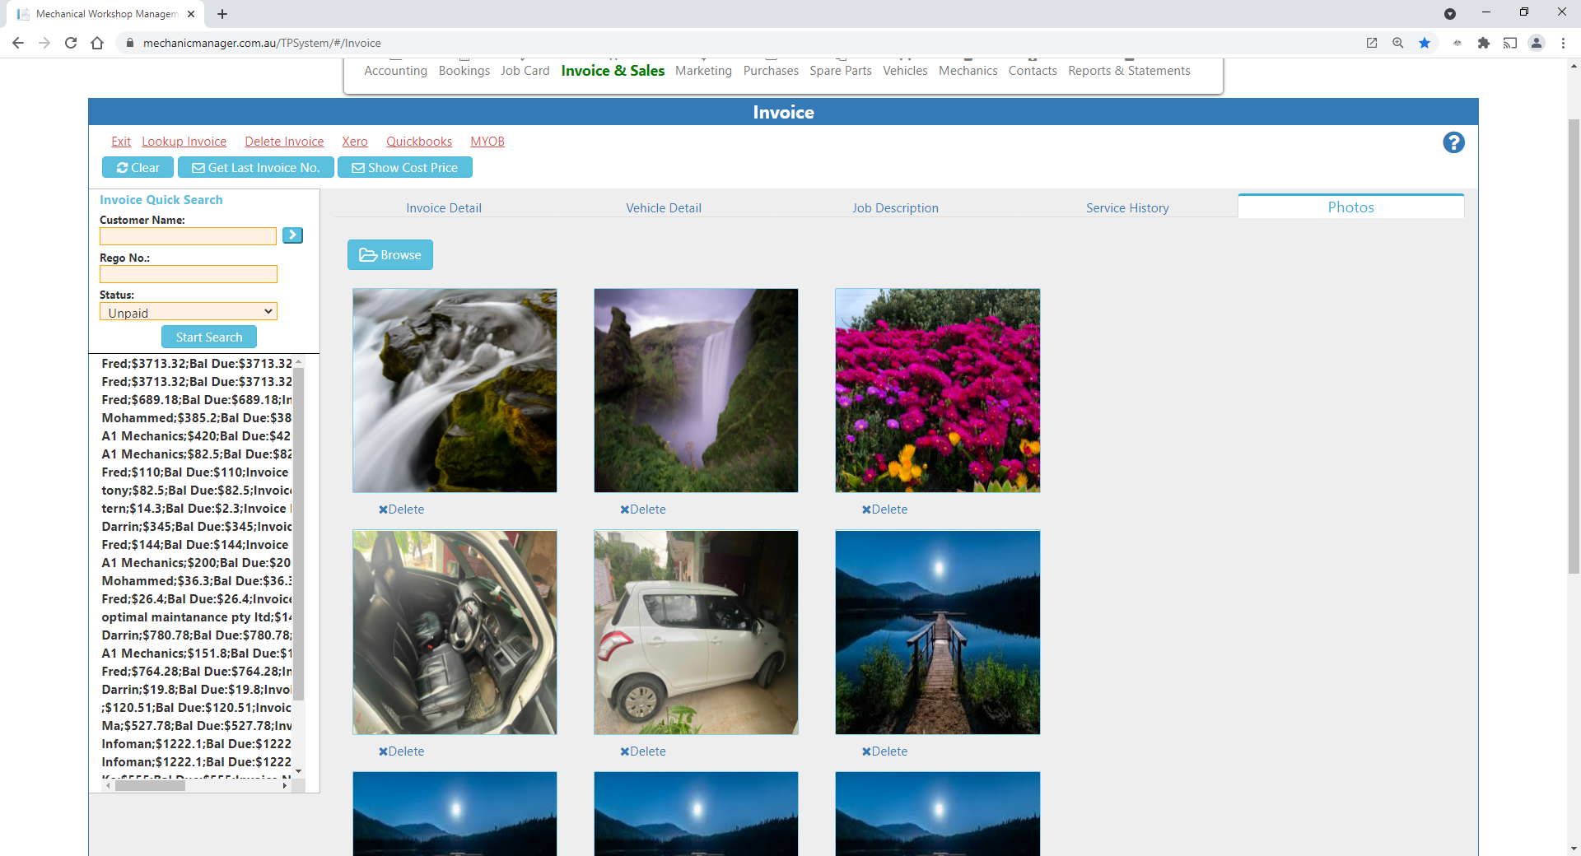Click the Xero link
The image size is (1581, 856).
(x=355, y=142)
